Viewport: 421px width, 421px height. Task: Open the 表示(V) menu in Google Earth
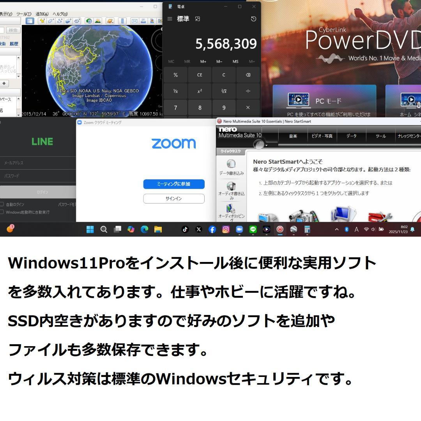tap(6, 14)
